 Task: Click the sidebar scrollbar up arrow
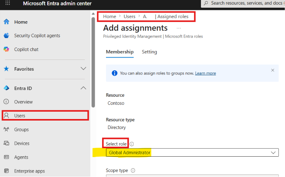[93, 13]
